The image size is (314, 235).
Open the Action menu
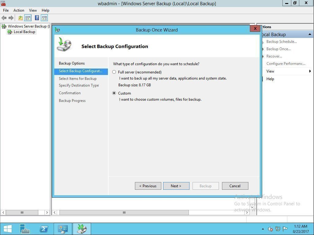(19, 10)
